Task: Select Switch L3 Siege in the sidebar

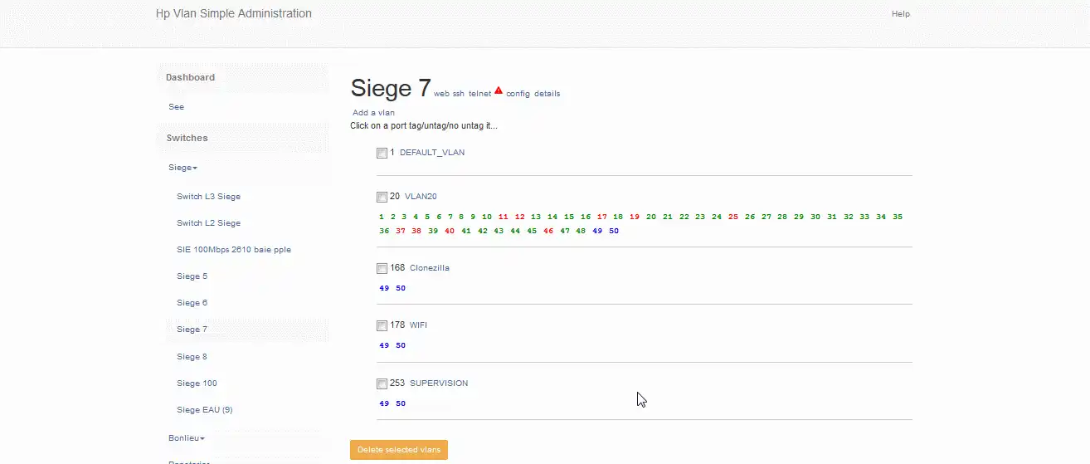Action: pos(208,197)
